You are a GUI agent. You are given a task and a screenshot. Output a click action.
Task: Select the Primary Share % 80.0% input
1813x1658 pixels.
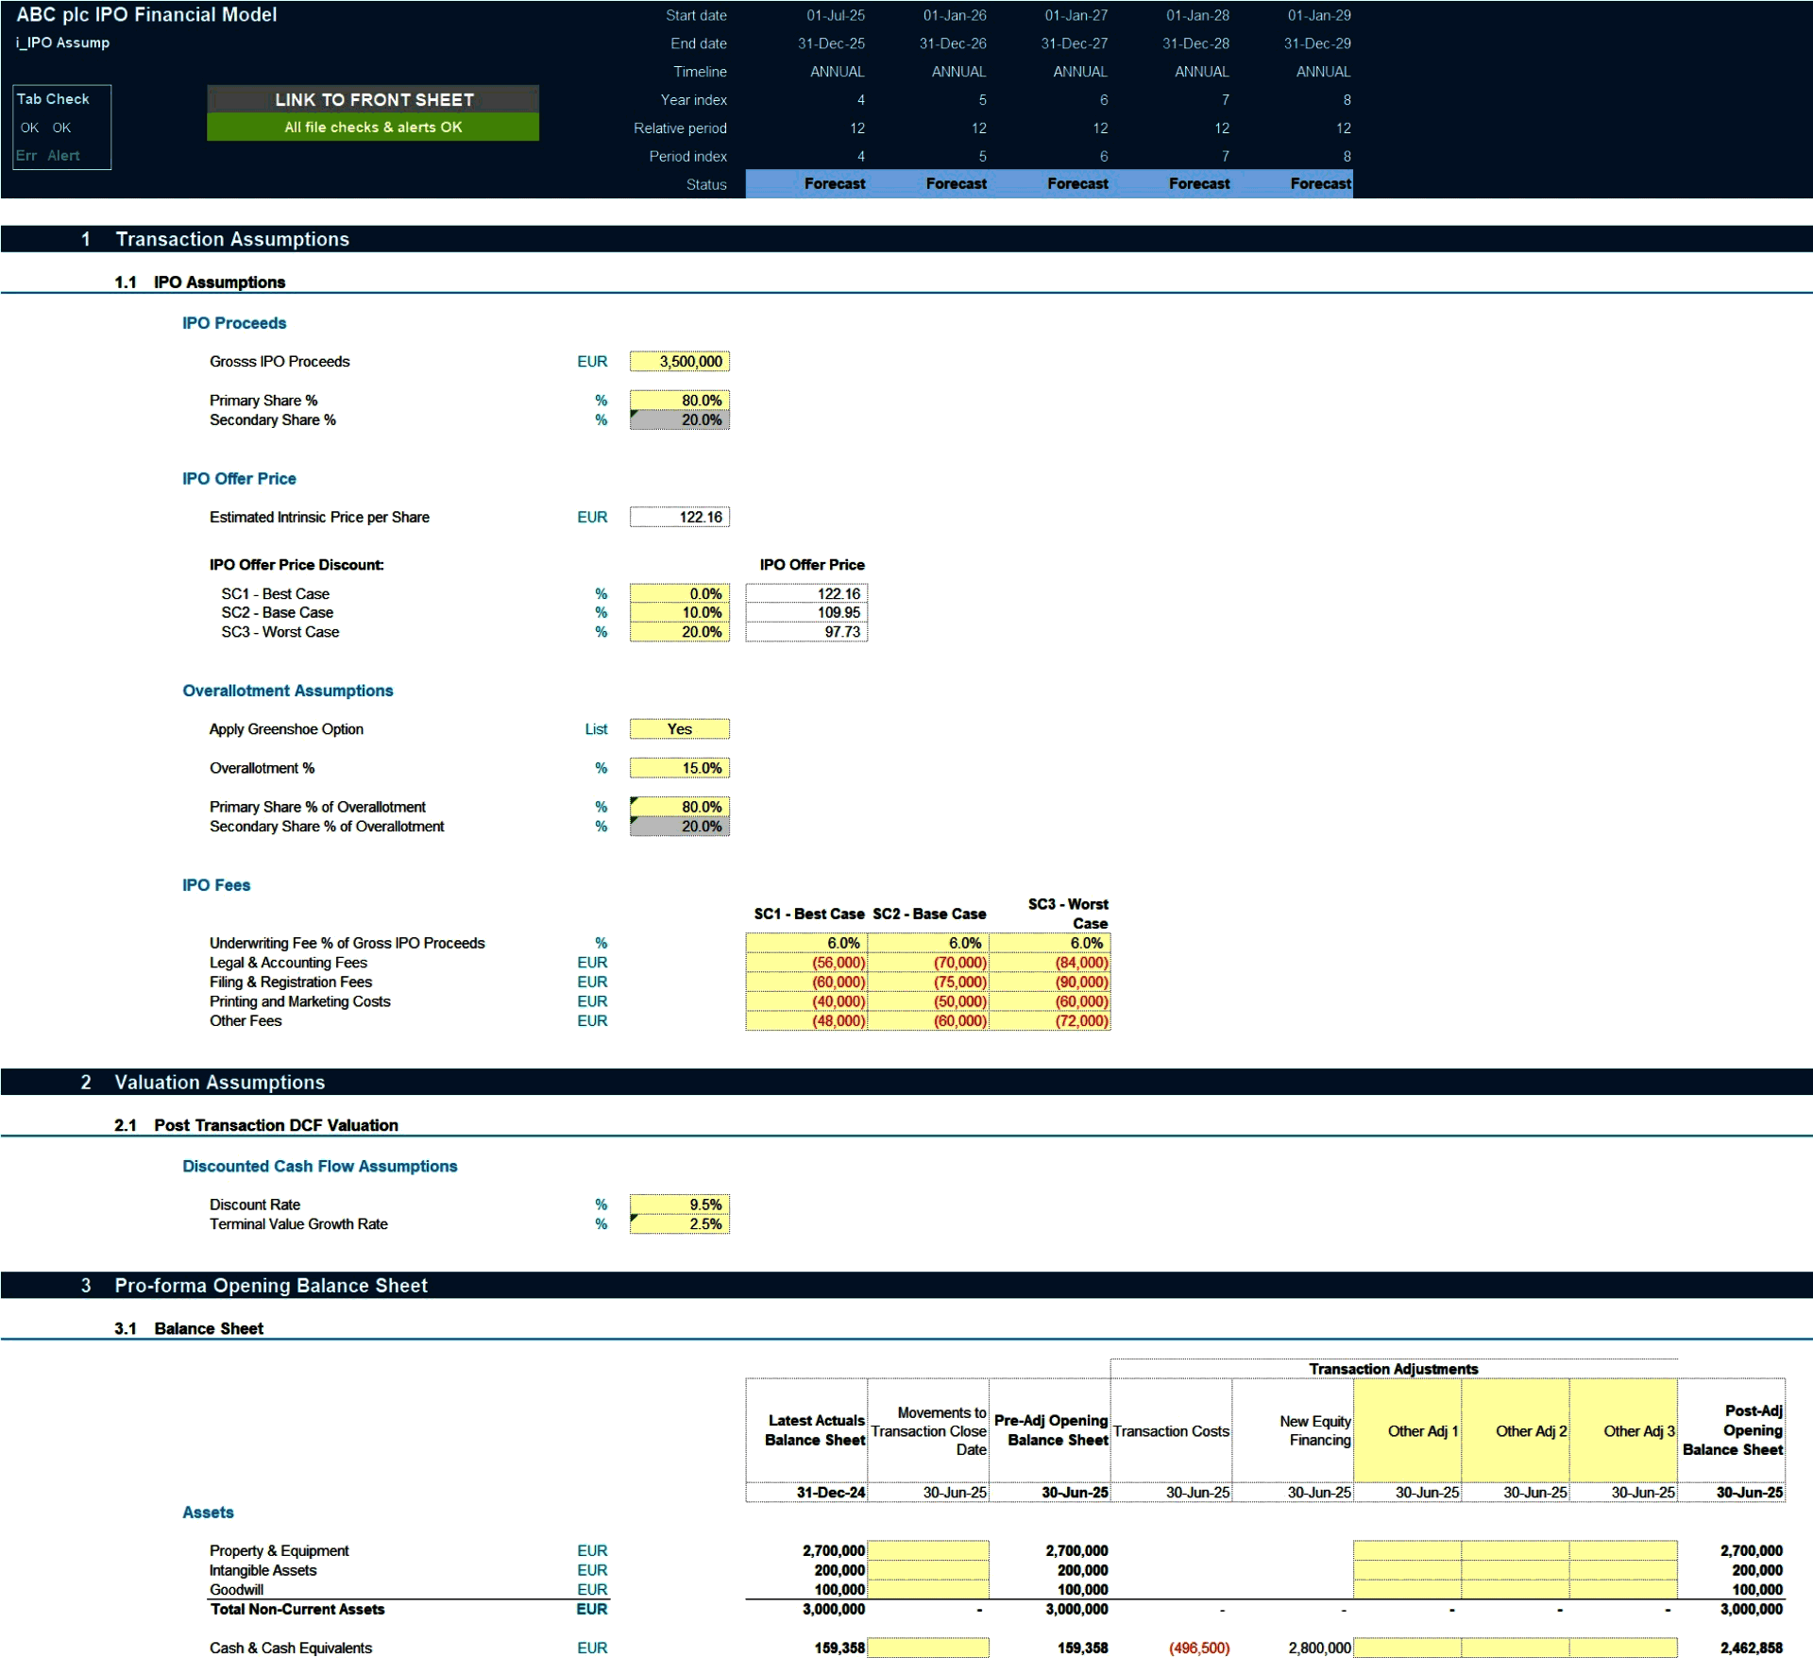point(680,400)
